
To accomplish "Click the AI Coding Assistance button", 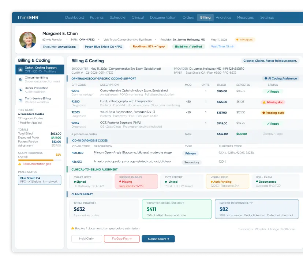I will coord(281,78).
